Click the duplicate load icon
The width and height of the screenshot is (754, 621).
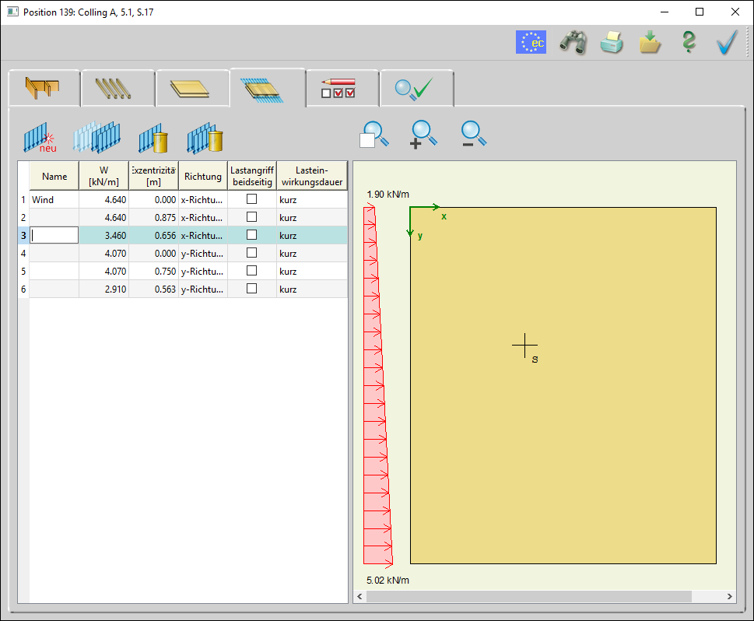tap(96, 138)
